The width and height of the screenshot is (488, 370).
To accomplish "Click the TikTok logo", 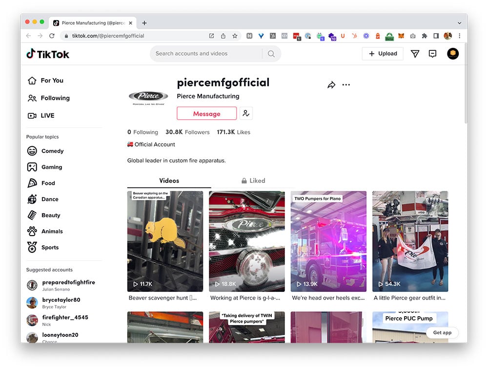I will [x=48, y=54].
